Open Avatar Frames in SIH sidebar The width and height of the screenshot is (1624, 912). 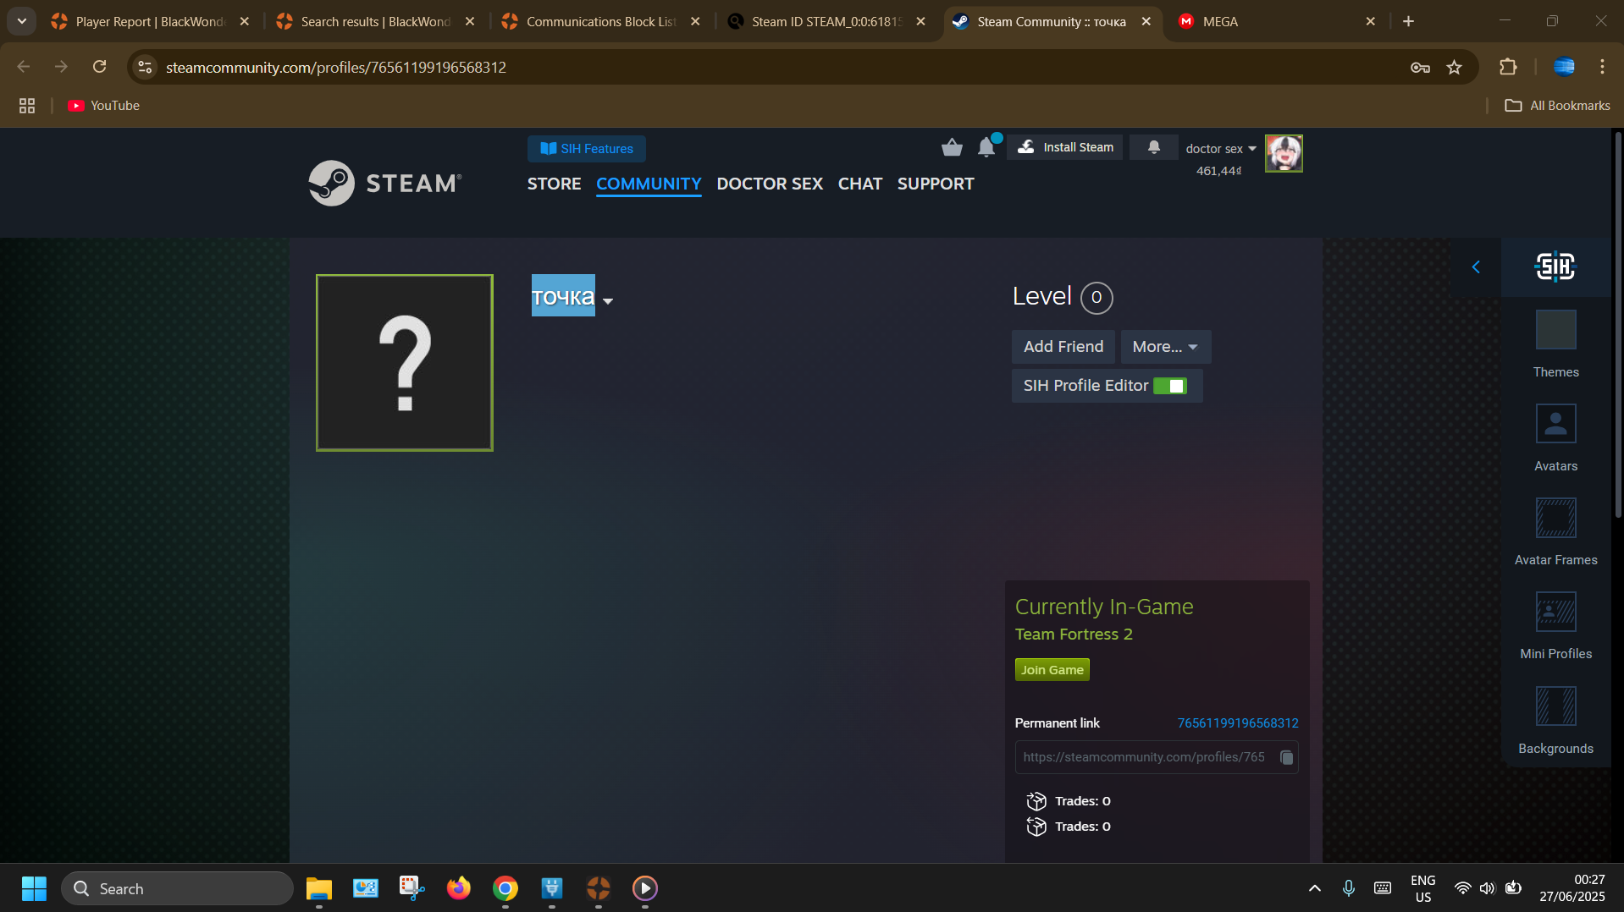1555,531
